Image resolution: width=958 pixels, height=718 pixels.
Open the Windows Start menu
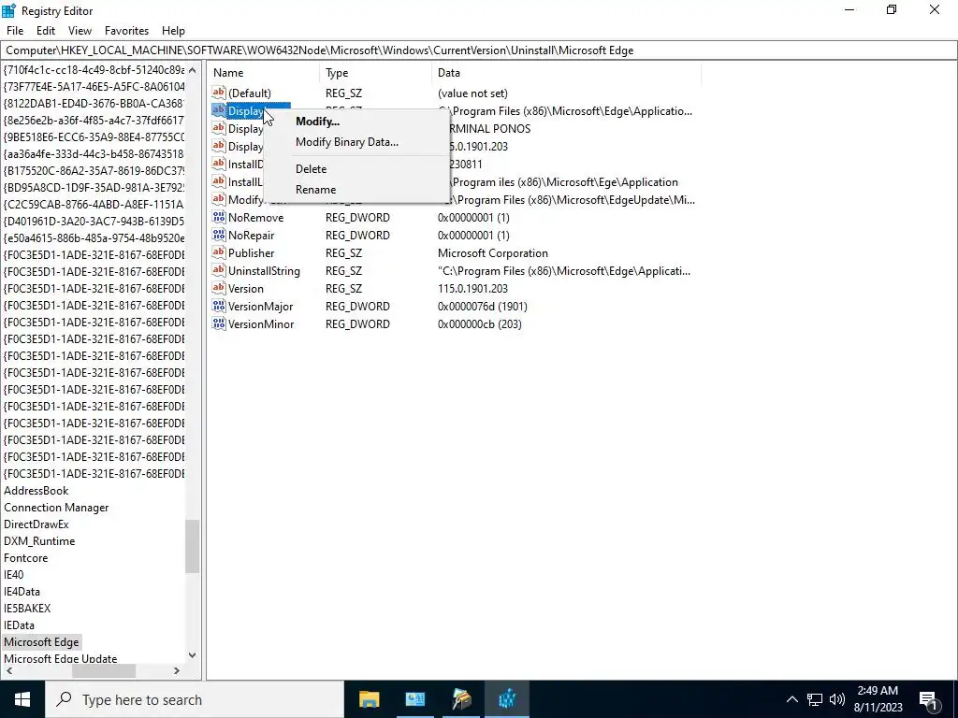[22, 699]
